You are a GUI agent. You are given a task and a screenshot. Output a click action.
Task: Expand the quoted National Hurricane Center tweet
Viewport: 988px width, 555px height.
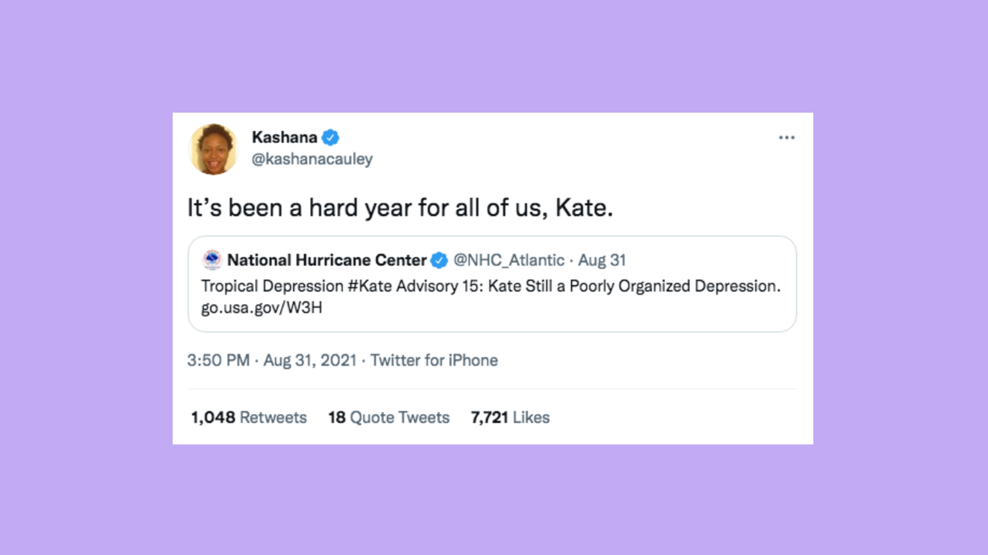click(492, 284)
